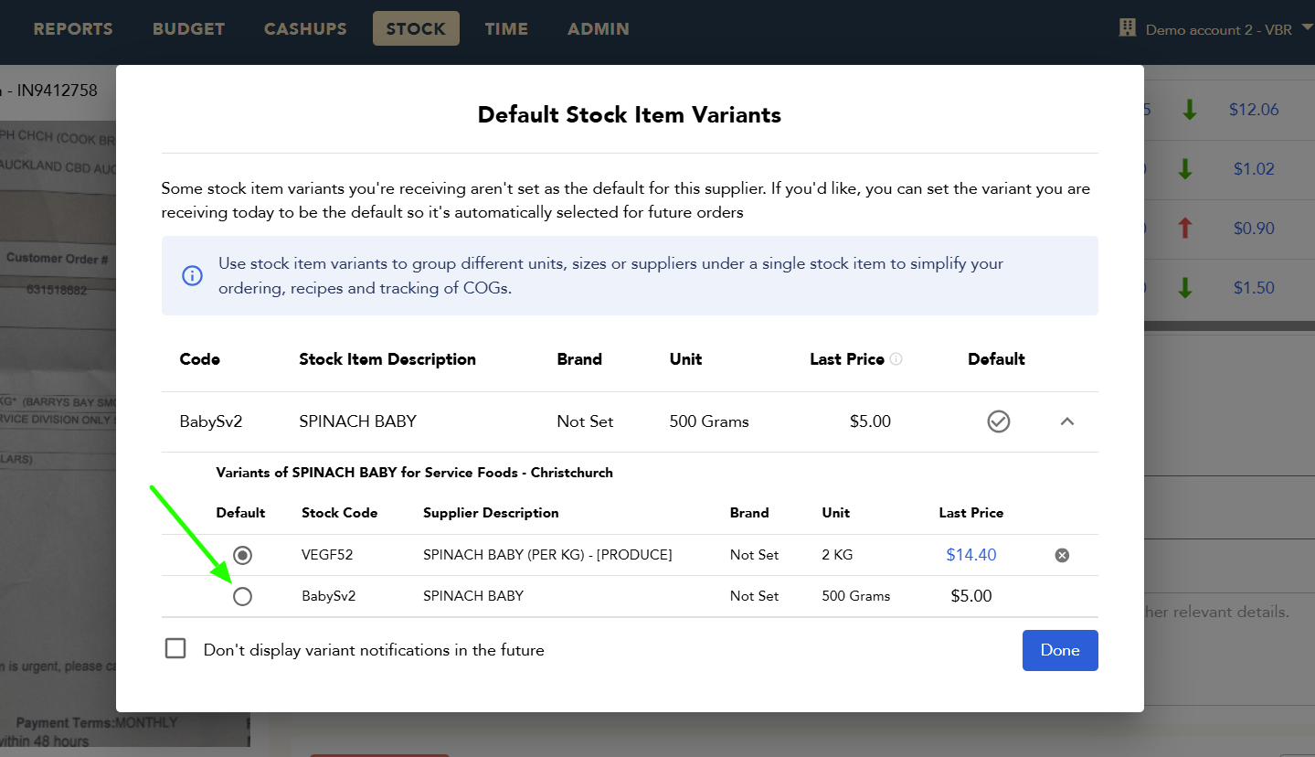Click the 500 Grams unit in main row
1315x757 pixels.
point(709,421)
